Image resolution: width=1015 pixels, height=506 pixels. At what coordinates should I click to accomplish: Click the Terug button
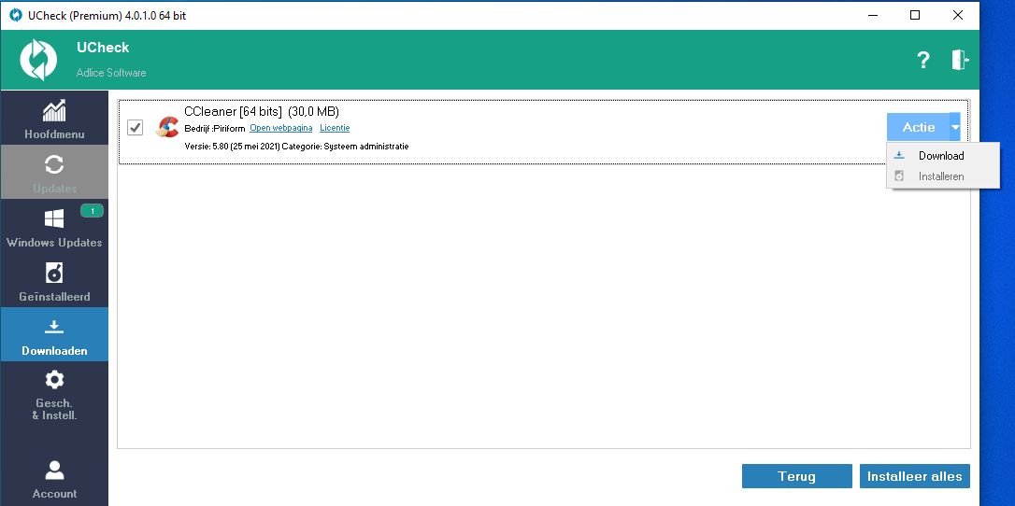coord(797,476)
